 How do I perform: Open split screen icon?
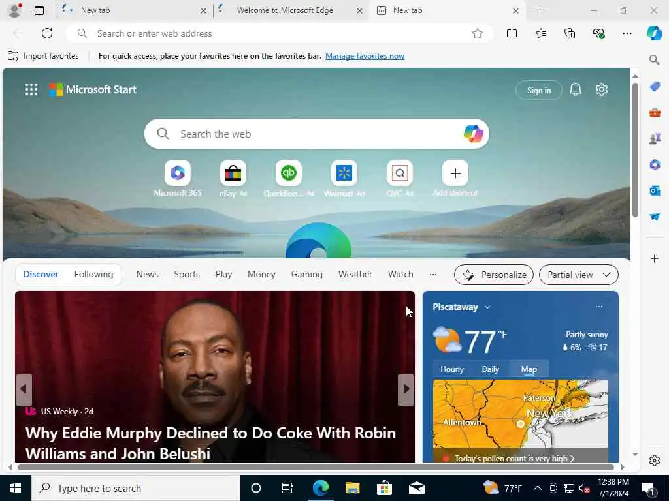[x=512, y=33]
